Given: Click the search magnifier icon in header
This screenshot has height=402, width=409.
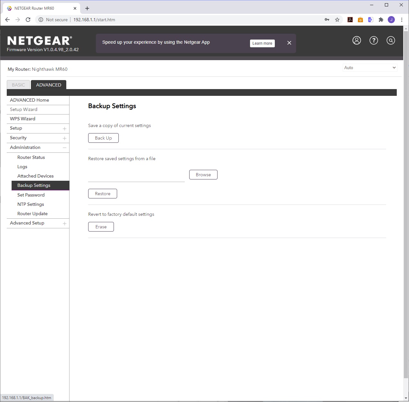Looking at the screenshot, I should point(391,41).
